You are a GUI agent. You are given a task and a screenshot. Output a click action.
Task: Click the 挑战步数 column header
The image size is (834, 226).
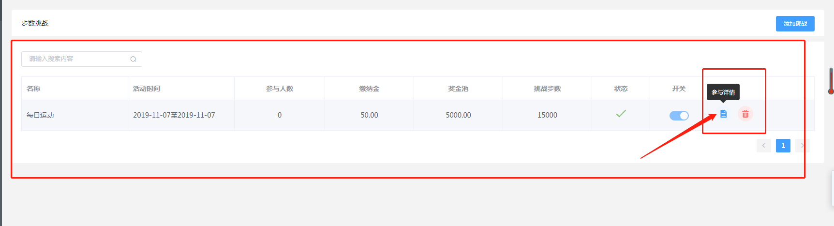pos(547,89)
